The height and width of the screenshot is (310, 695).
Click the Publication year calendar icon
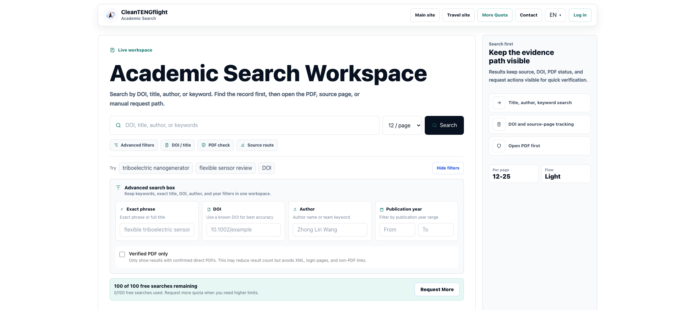click(x=382, y=210)
